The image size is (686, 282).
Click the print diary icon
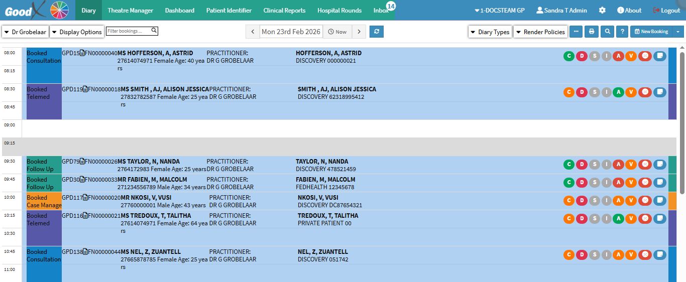(592, 32)
